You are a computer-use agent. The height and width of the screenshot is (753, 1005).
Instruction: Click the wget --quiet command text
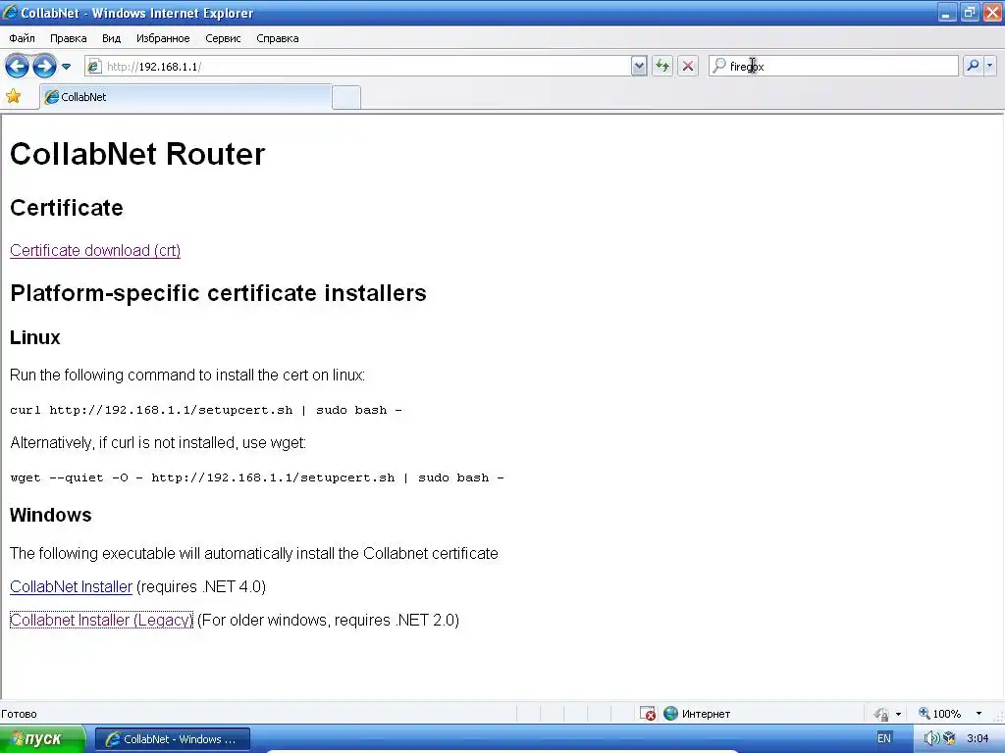(x=257, y=477)
